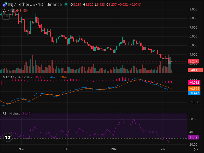Click the 2026 label on time axis
The width and height of the screenshot is (204, 153).
(115, 149)
